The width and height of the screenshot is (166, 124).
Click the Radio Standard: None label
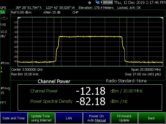[126, 81]
